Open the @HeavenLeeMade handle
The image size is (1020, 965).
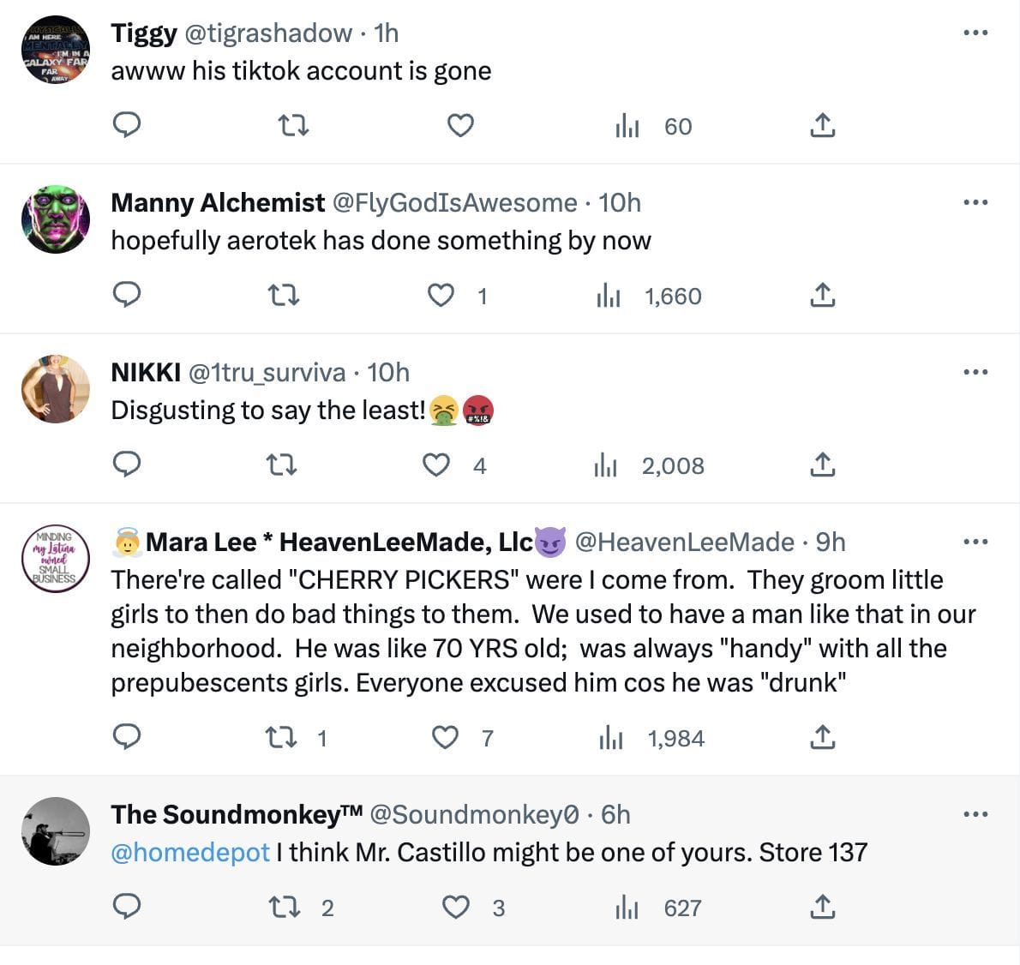coord(684,542)
